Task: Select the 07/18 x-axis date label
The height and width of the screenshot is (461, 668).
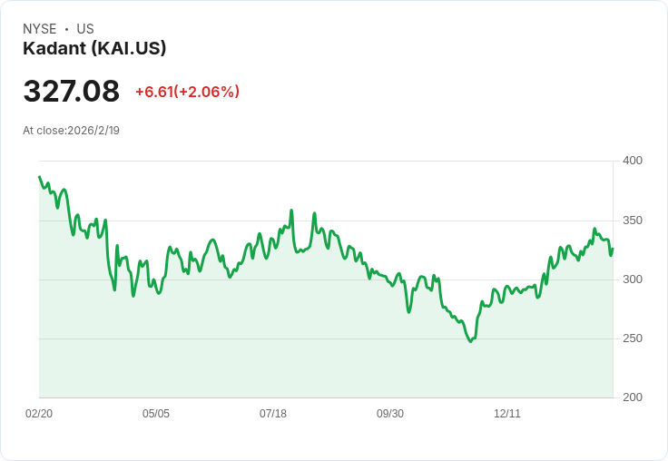Action: (273, 414)
